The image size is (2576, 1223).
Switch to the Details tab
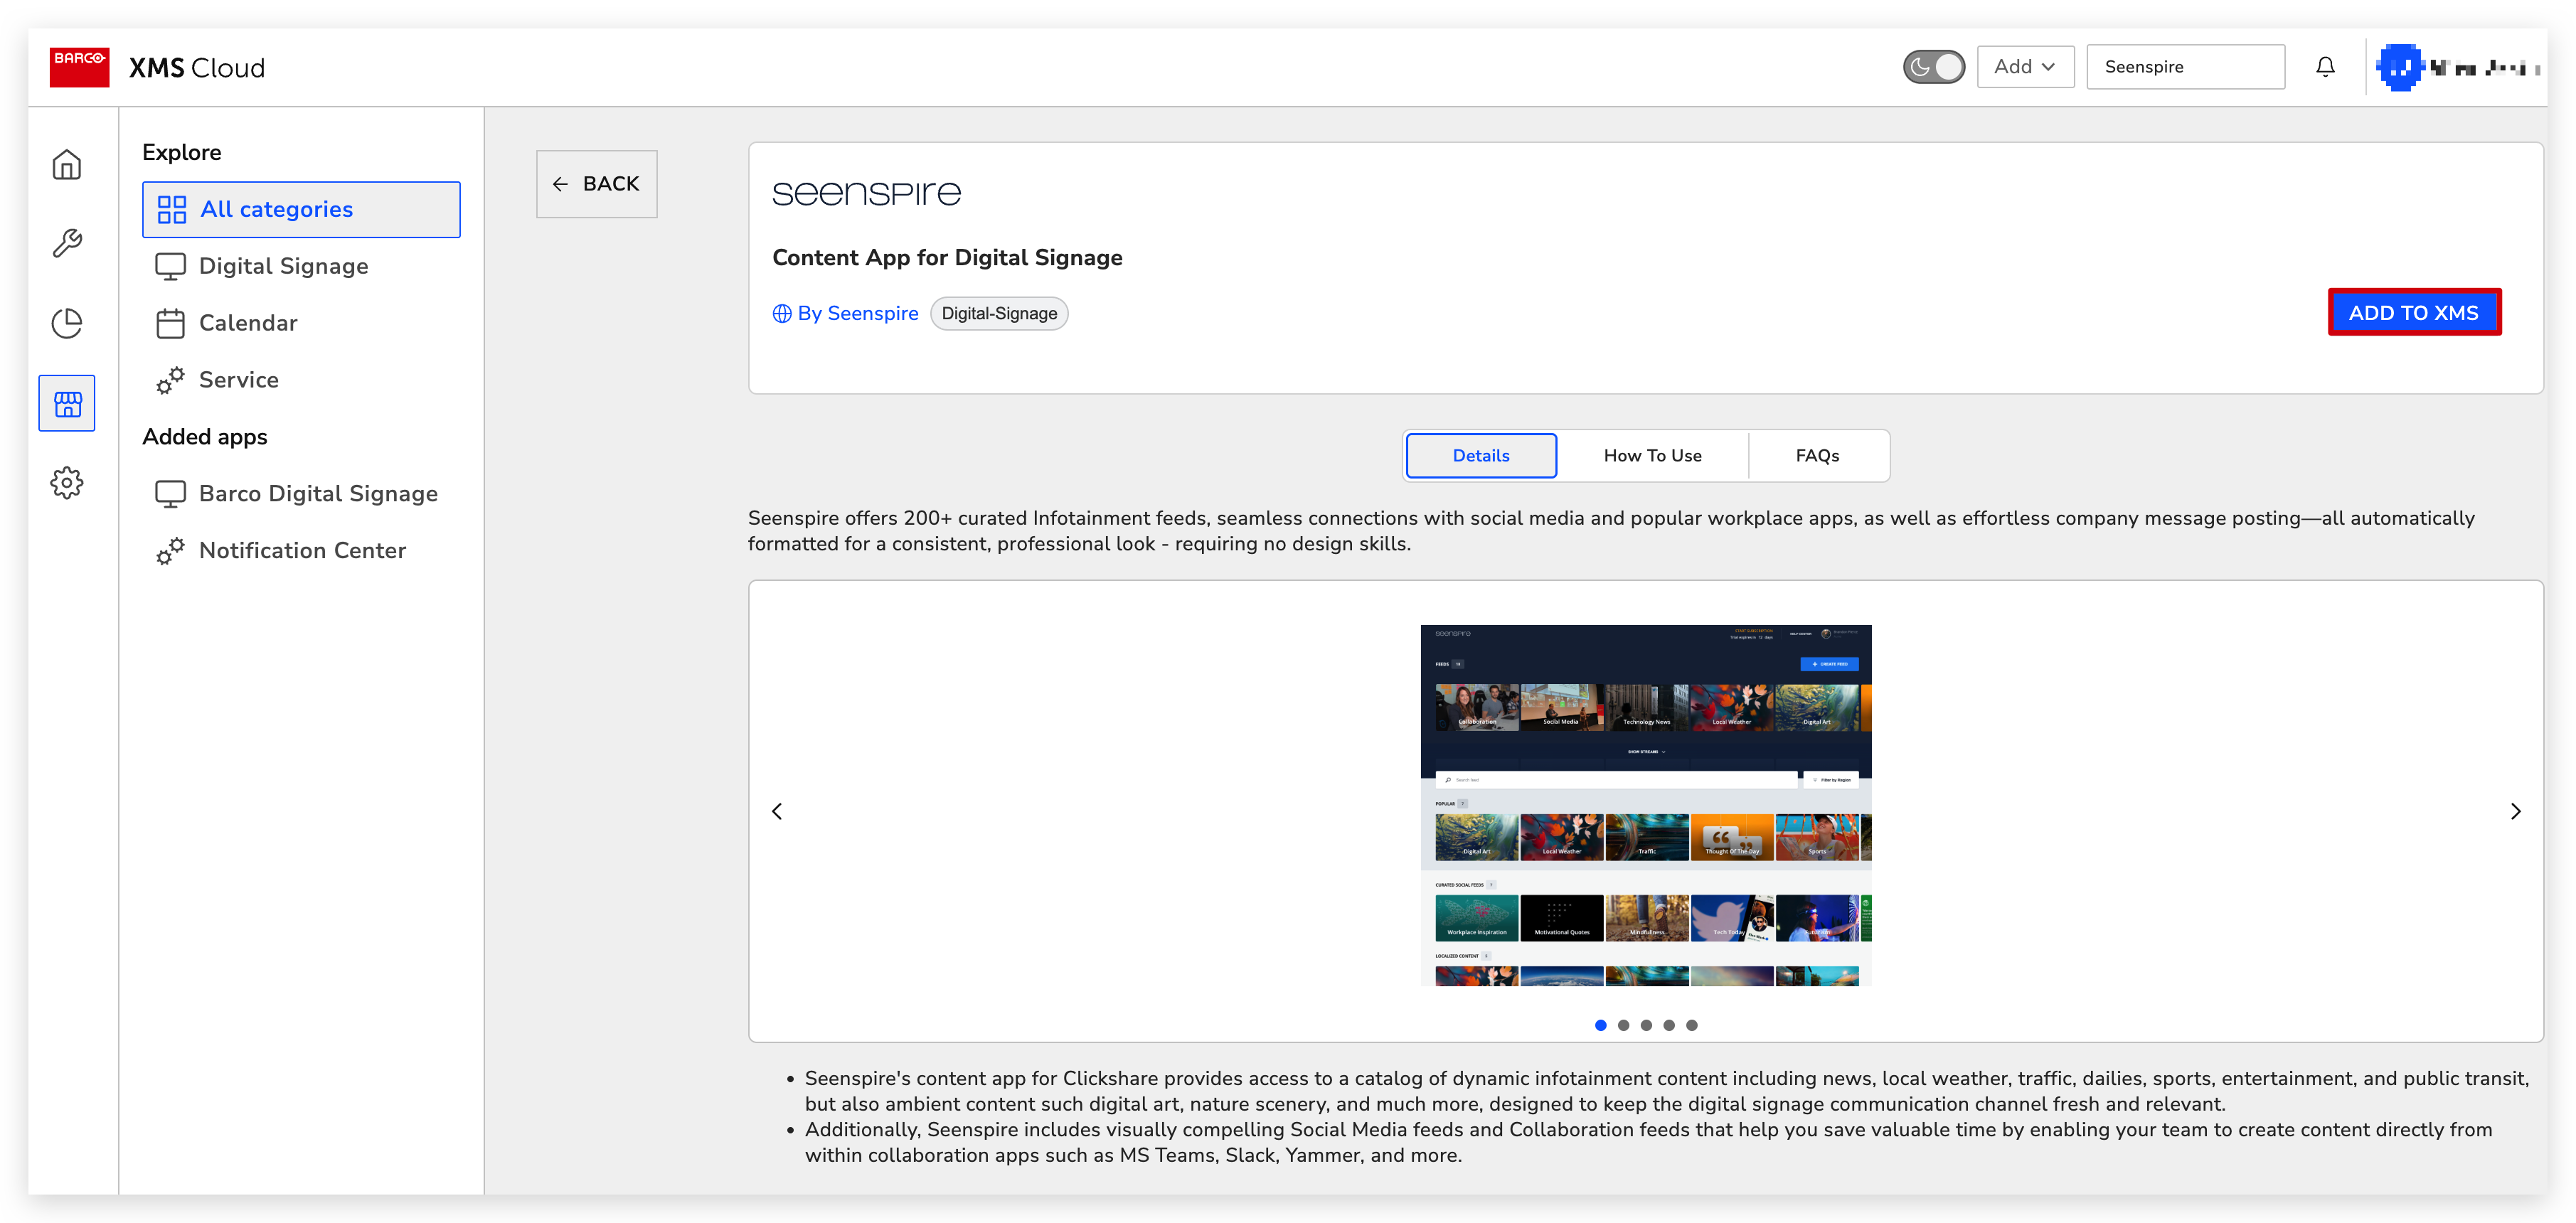[x=1481, y=456]
